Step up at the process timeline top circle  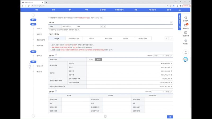(x=33, y=15)
